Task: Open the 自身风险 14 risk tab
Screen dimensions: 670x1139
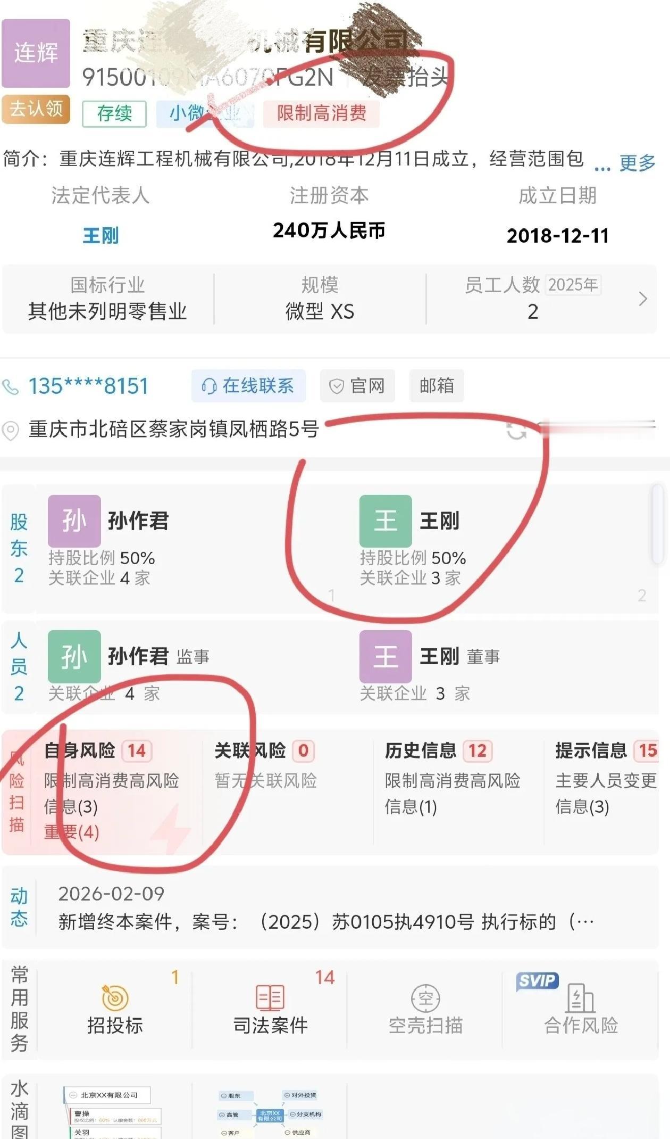Action: point(98,750)
